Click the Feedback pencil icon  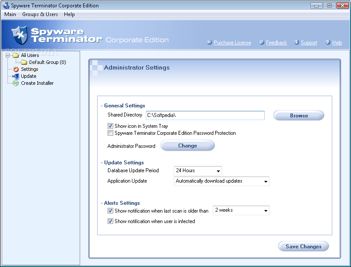click(x=262, y=42)
